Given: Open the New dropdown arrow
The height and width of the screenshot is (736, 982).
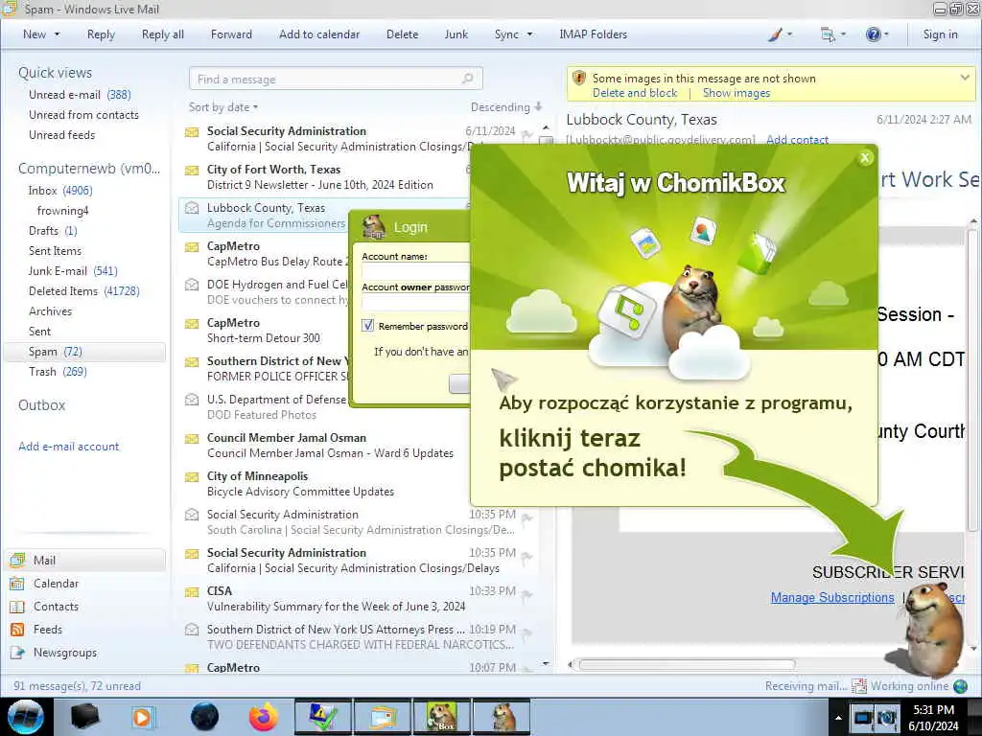Looking at the screenshot, I should 57,34.
